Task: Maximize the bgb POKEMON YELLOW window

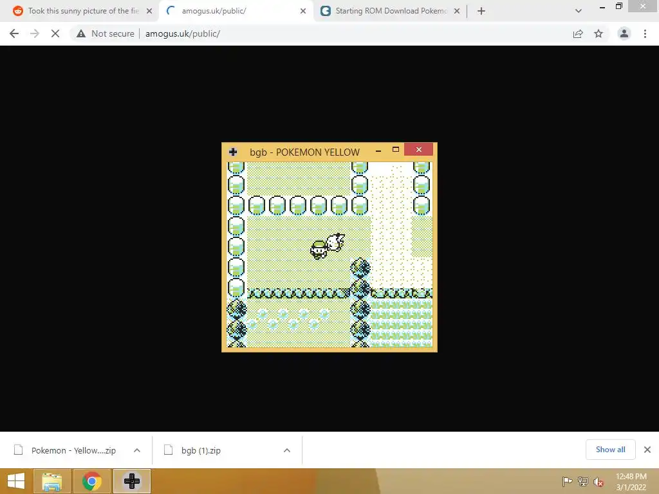Action: pyautogui.click(x=396, y=149)
